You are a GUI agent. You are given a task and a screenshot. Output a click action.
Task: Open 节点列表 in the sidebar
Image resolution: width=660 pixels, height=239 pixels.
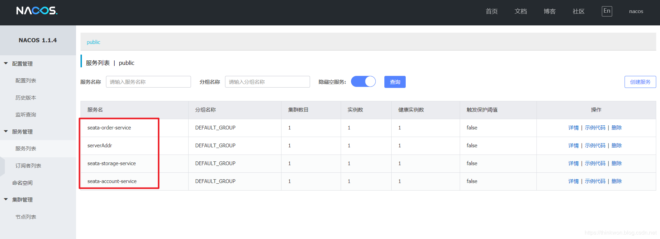(x=26, y=217)
